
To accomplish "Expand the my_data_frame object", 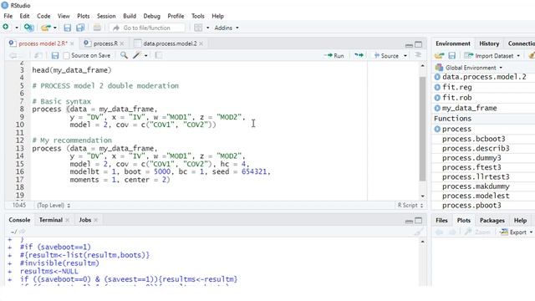I will point(437,108).
